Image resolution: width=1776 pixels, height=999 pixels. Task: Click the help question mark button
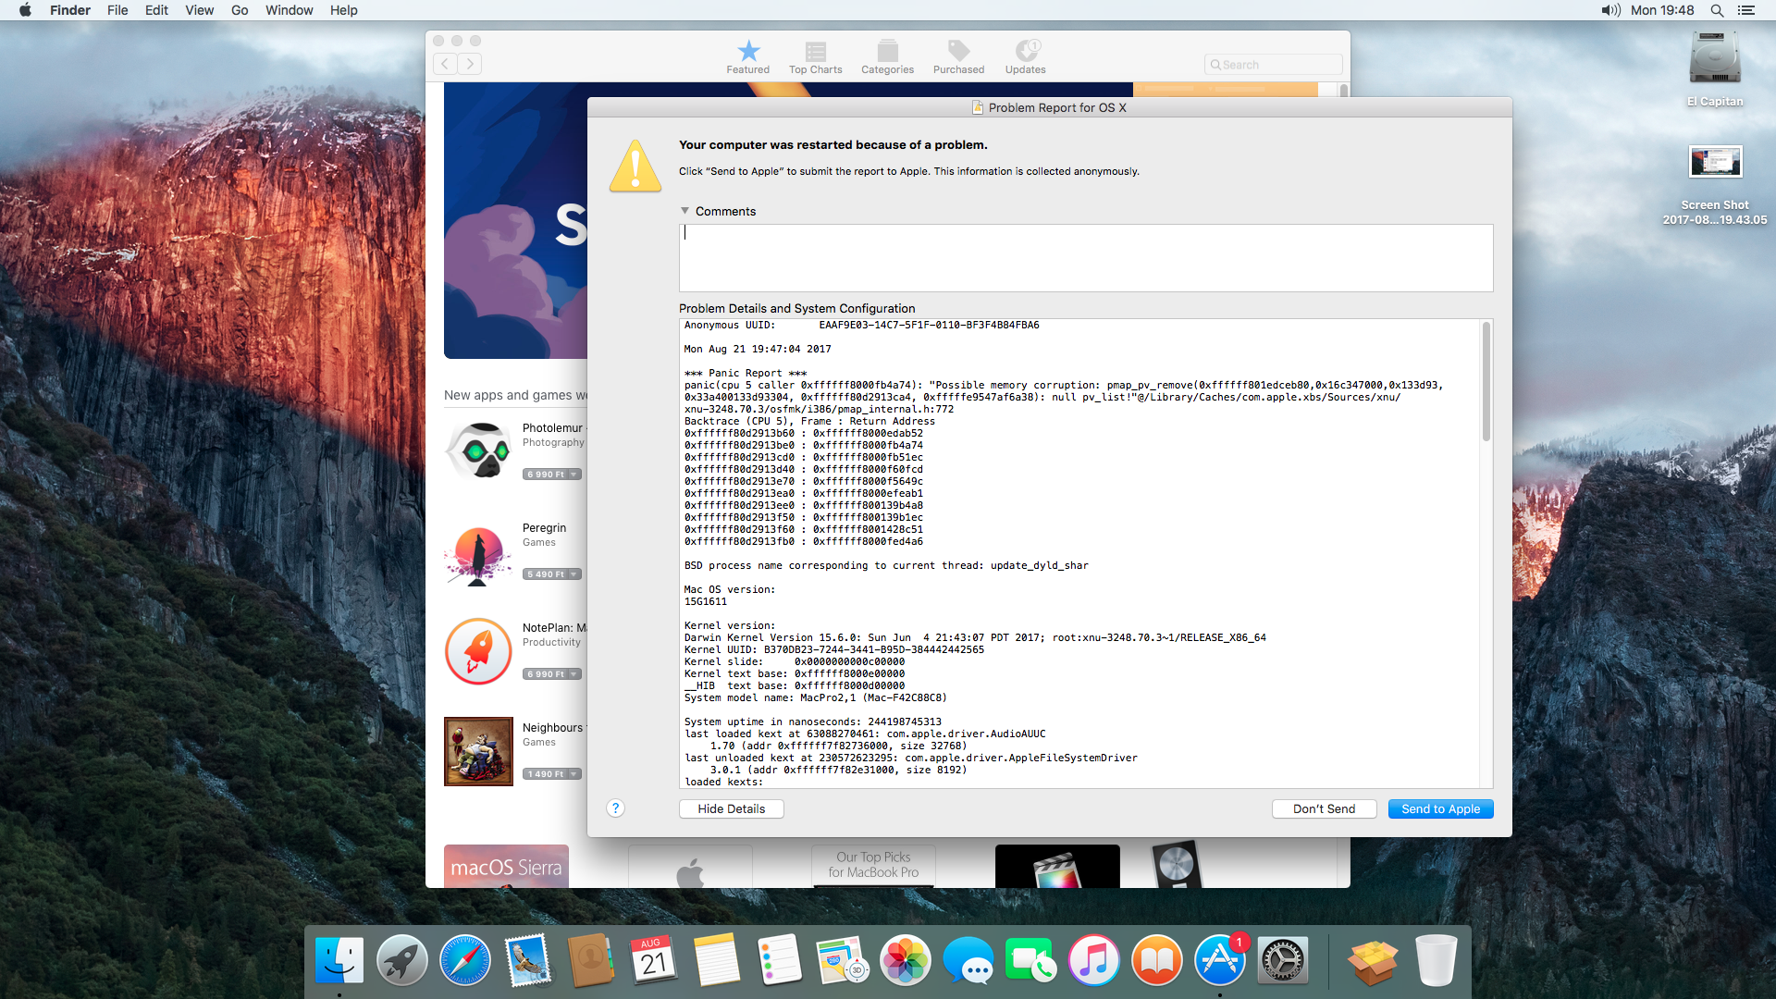click(x=615, y=808)
